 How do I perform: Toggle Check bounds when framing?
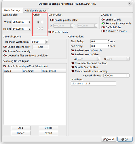[x=72, y=71]
